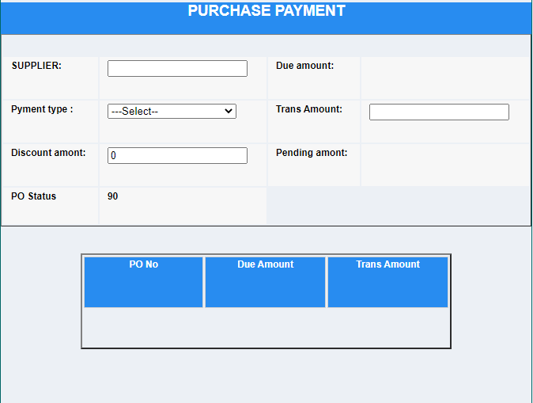Click blank gray cell right of PO Status value
533x403 pixels.
pyautogui.click(x=398, y=206)
